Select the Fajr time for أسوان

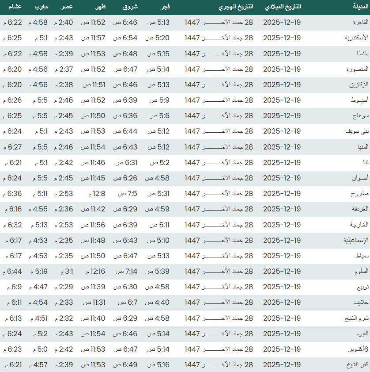(158, 178)
